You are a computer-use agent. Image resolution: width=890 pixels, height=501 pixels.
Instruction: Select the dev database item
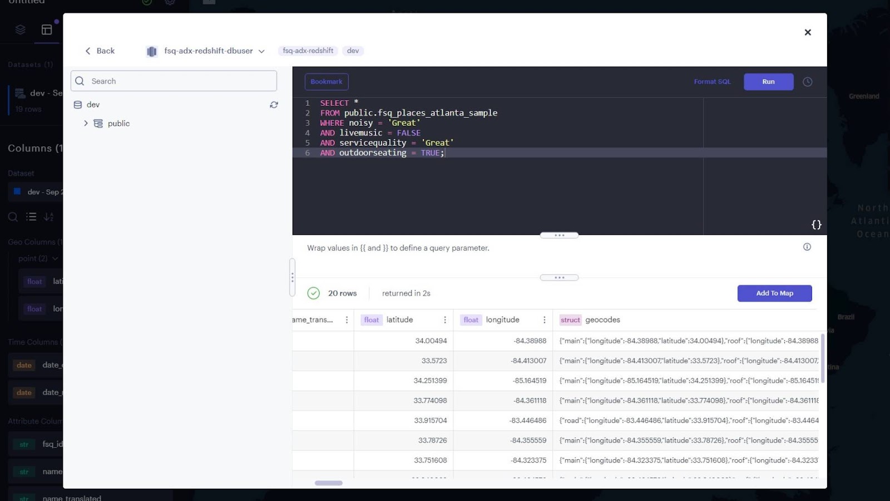93,105
